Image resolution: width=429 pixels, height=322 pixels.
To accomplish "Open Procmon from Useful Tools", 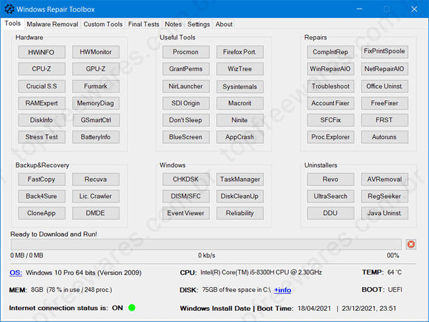I will point(185,52).
